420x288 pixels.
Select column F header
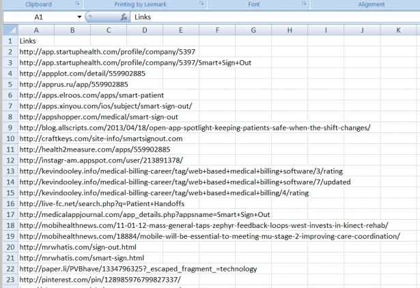[x=217, y=30]
